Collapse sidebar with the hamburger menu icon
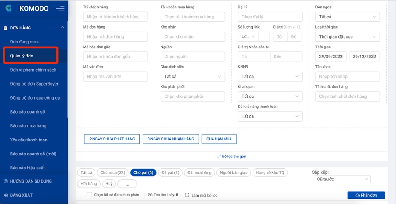This screenshot has height=204, width=396. pos(60,8)
